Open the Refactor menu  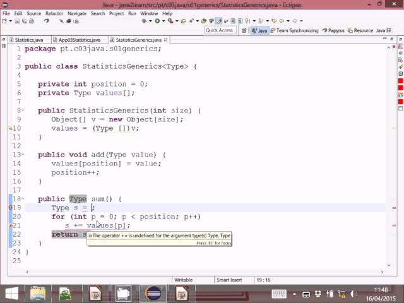54,13
